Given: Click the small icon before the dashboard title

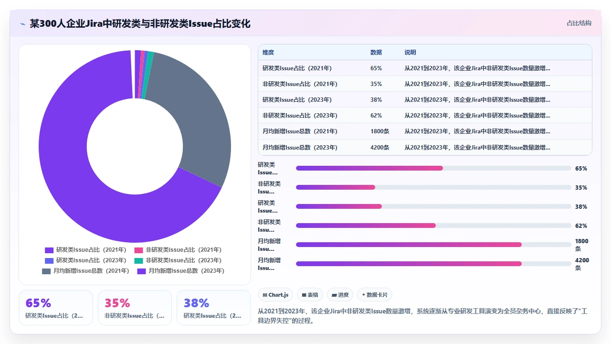Looking at the screenshot, I should (x=23, y=24).
